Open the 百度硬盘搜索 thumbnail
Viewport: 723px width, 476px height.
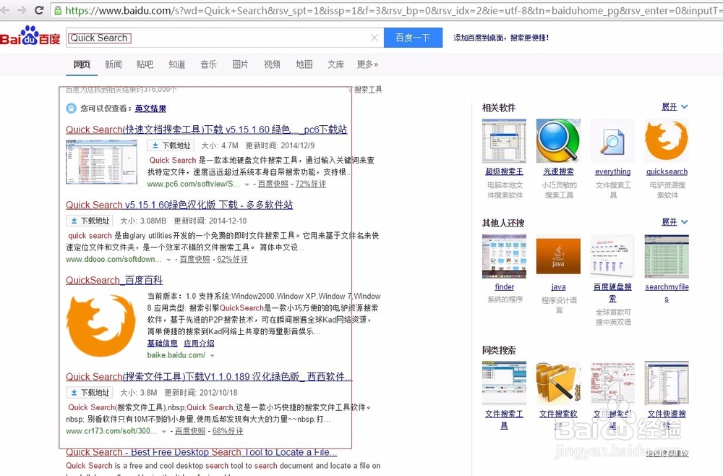pos(612,257)
